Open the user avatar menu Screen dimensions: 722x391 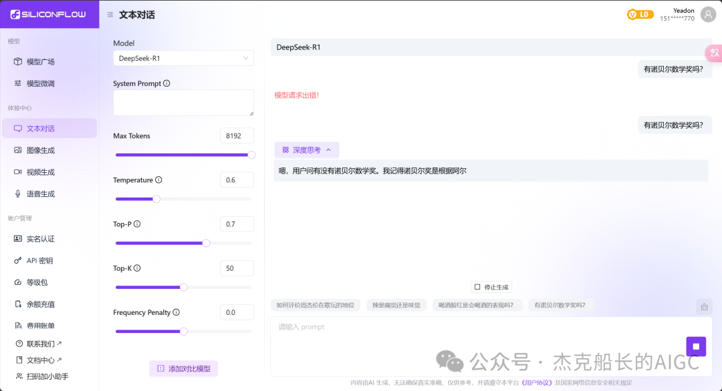pyautogui.click(x=708, y=14)
